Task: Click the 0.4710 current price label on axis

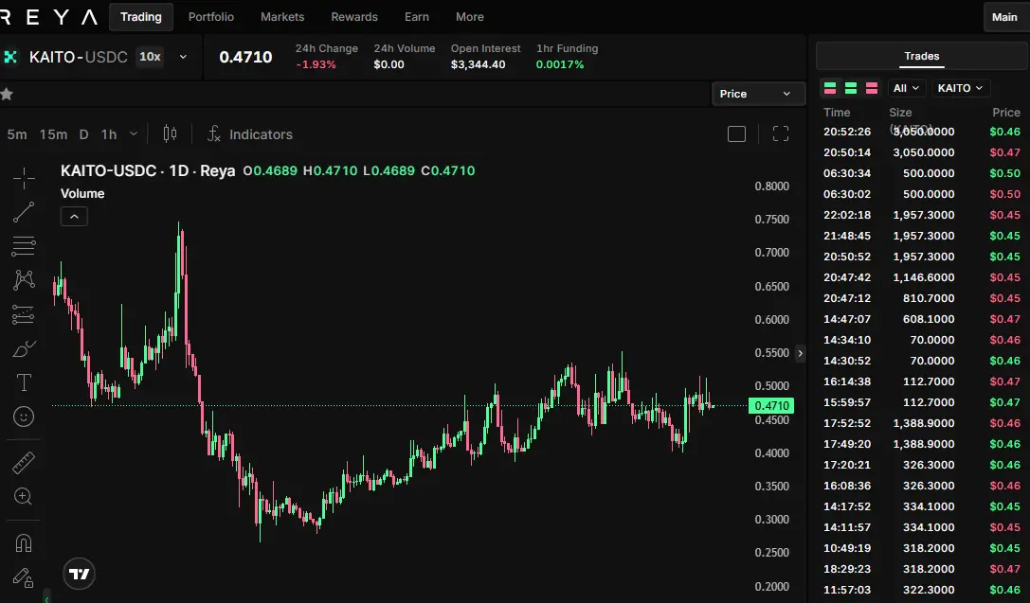Action: pos(771,405)
